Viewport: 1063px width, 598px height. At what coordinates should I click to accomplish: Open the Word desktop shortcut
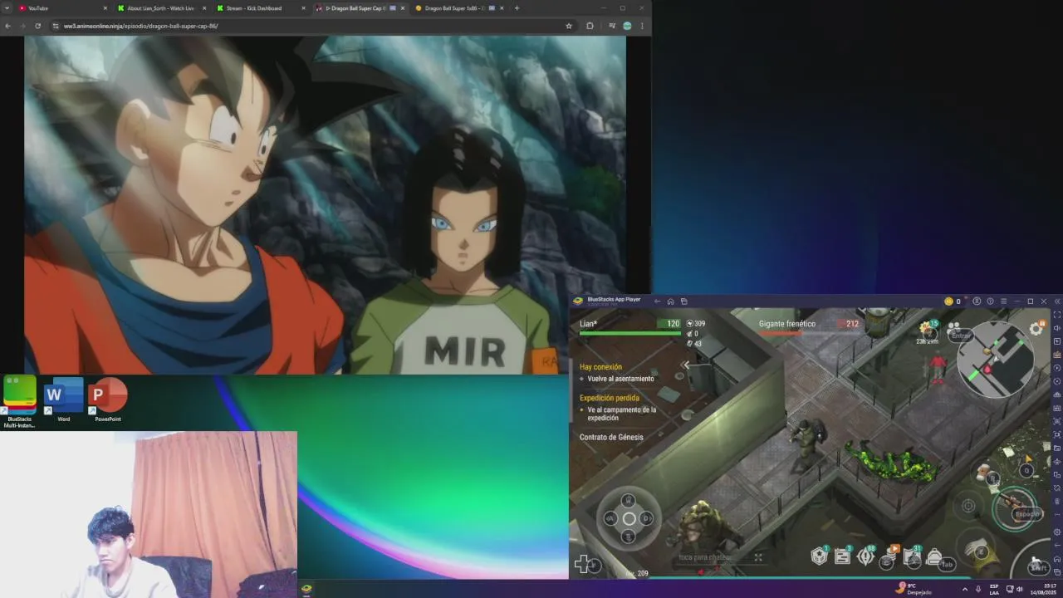coord(63,399)
